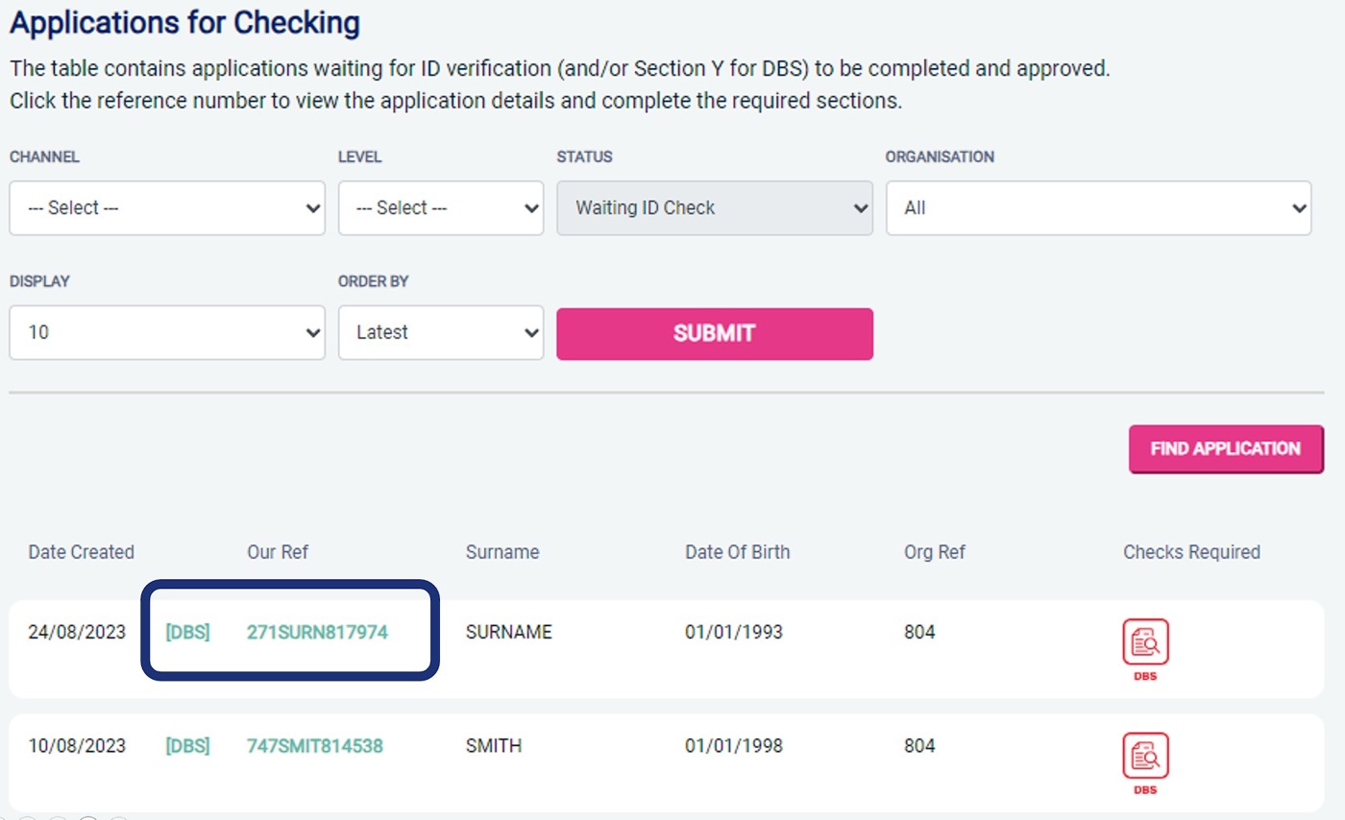Open application reference 271SURN817974
The image size is (1345, 820).
[318, 633]
